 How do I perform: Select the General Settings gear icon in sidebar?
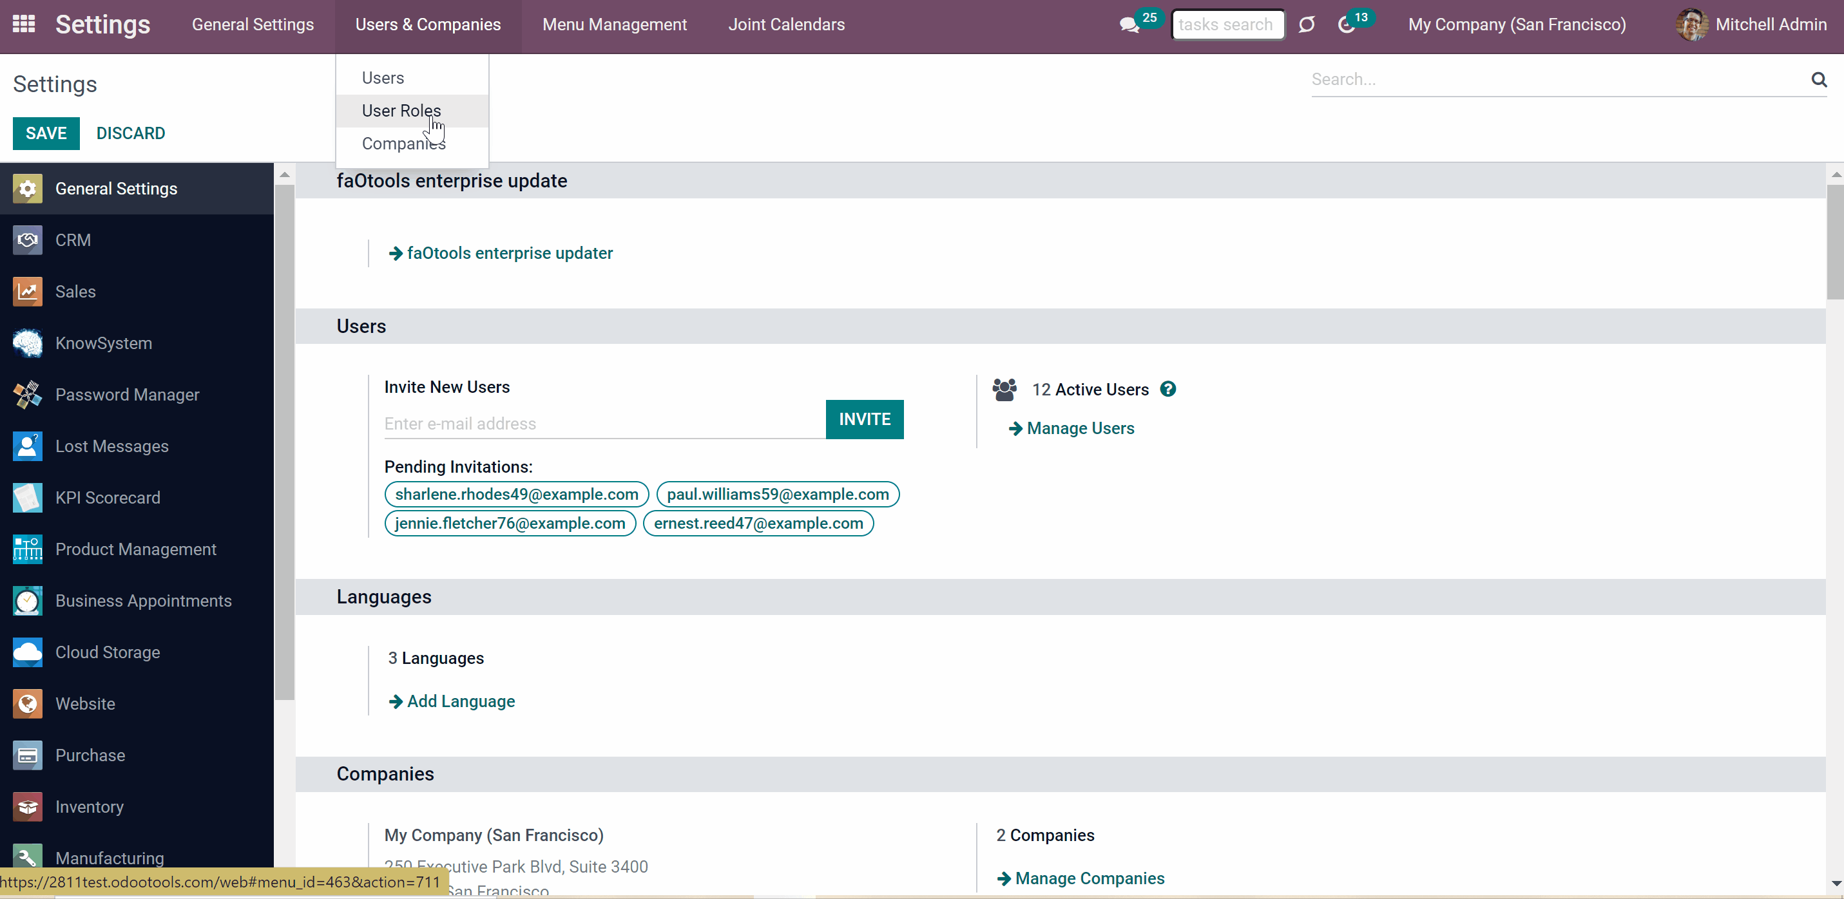point(27,189)
